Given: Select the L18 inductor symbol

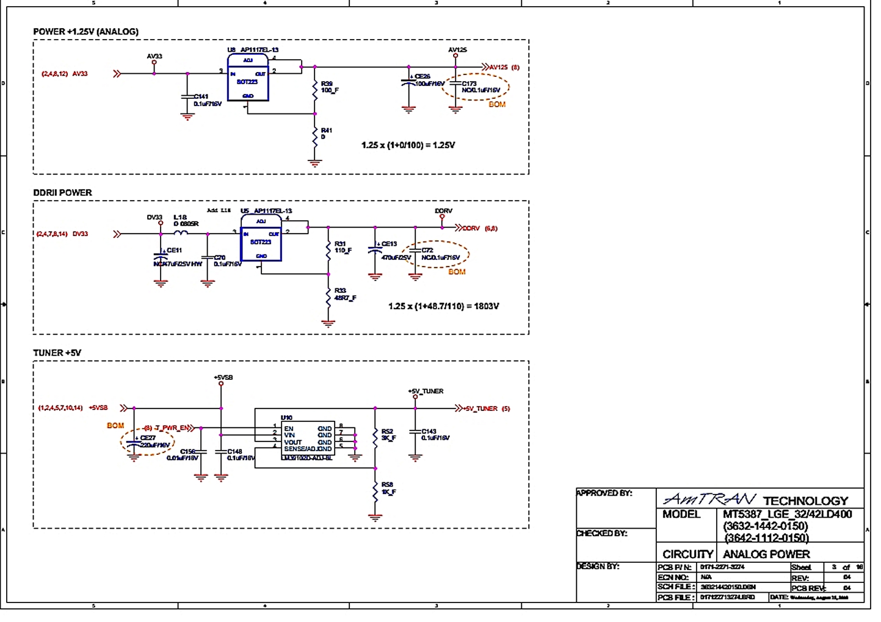Looking at the screenshot, I should pyautogui.click(x=181, y=232).
